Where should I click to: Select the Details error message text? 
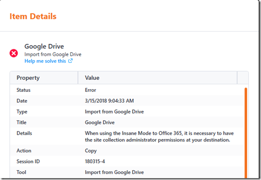click(x=159, y=137)
